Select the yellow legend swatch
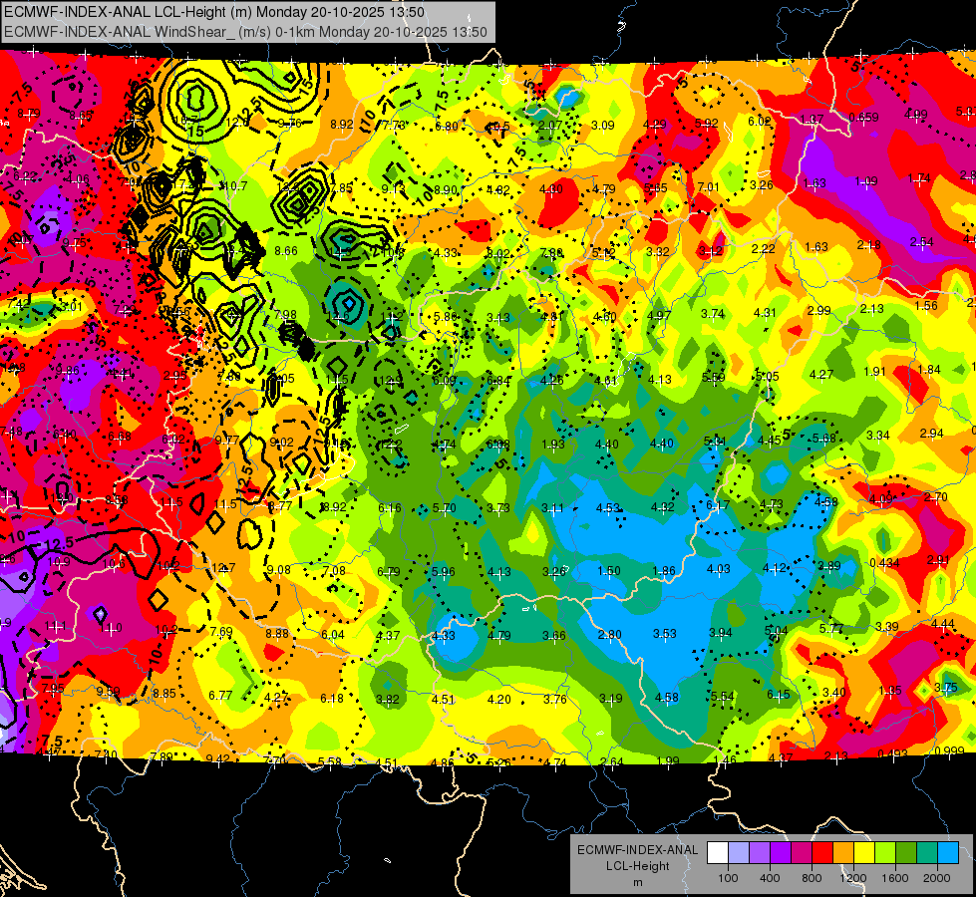Viewport: 976px width, 897px height. click(x=864, y=853)
